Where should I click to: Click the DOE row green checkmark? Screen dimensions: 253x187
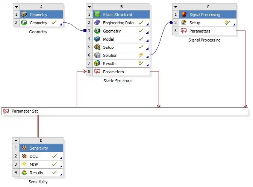point(55,156)
